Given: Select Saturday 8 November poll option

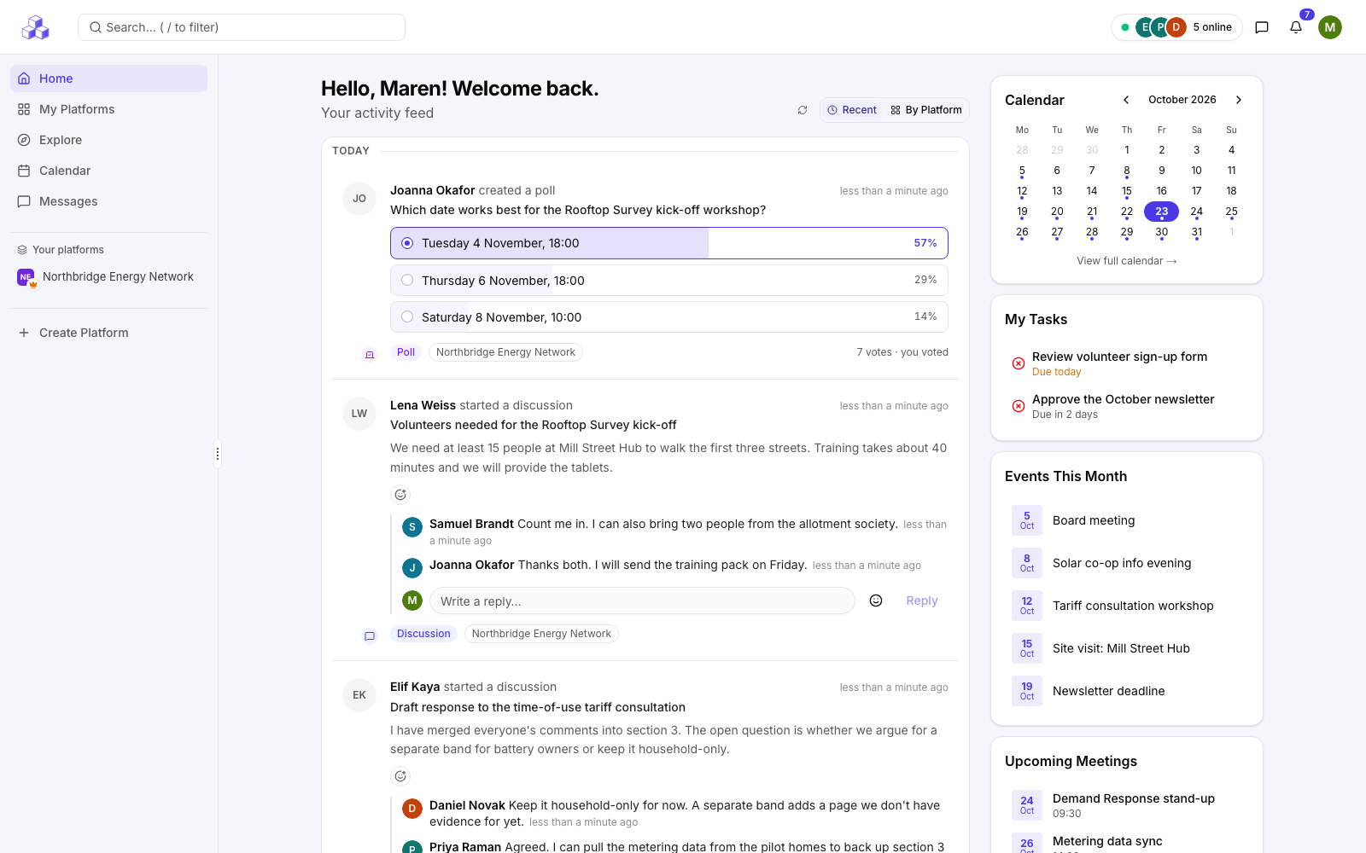Looking at the screenshot, I should (x=669, y=317).
